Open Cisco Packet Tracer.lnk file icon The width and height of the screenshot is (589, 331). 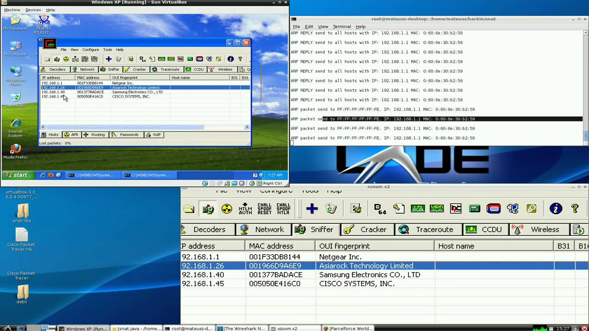tap(22, 240)
